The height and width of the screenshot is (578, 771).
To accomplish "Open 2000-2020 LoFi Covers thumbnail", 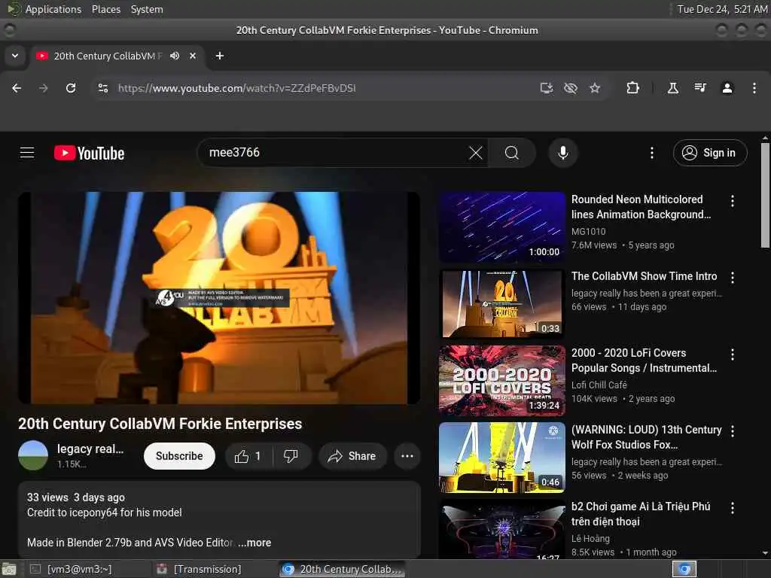I will tap(502, 380).
